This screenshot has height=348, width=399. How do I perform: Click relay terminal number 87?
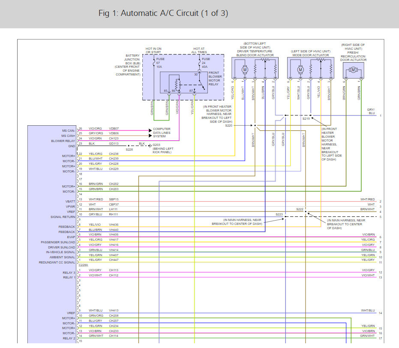(x=191, y=91)
